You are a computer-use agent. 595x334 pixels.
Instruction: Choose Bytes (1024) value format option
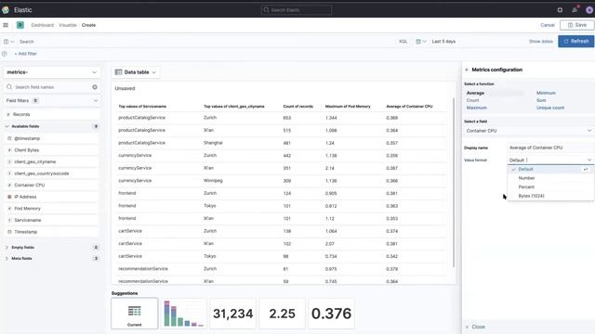(x=550, y=196)
